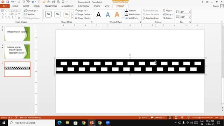Screen dimensions: 224x126
Task: Switch to the TRANSITIONS tab
Action: pos(51,6)
